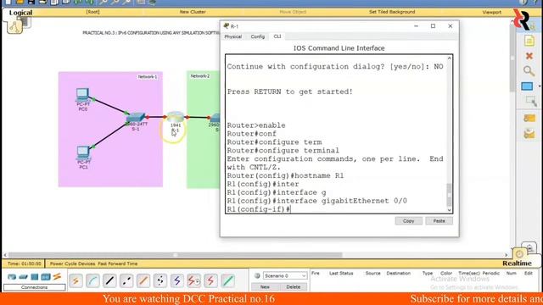This screenshot has height=305, width=543.
Task: Click the Last Status column header
Action: (x=341, y=273)
